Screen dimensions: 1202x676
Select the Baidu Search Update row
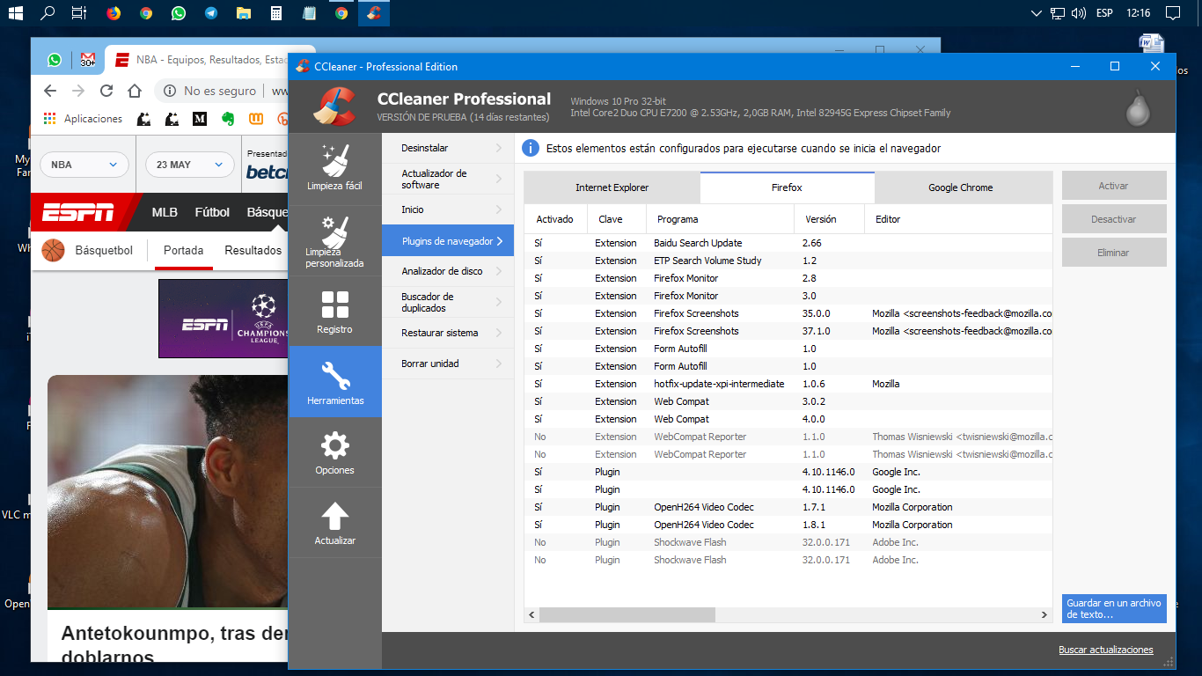pos(698,243)
